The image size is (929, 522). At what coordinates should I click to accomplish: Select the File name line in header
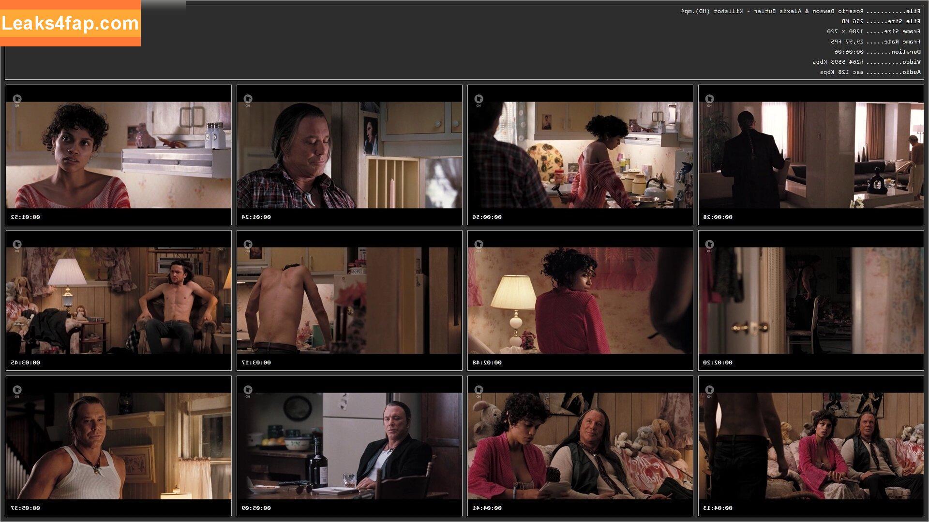point(801,11)
